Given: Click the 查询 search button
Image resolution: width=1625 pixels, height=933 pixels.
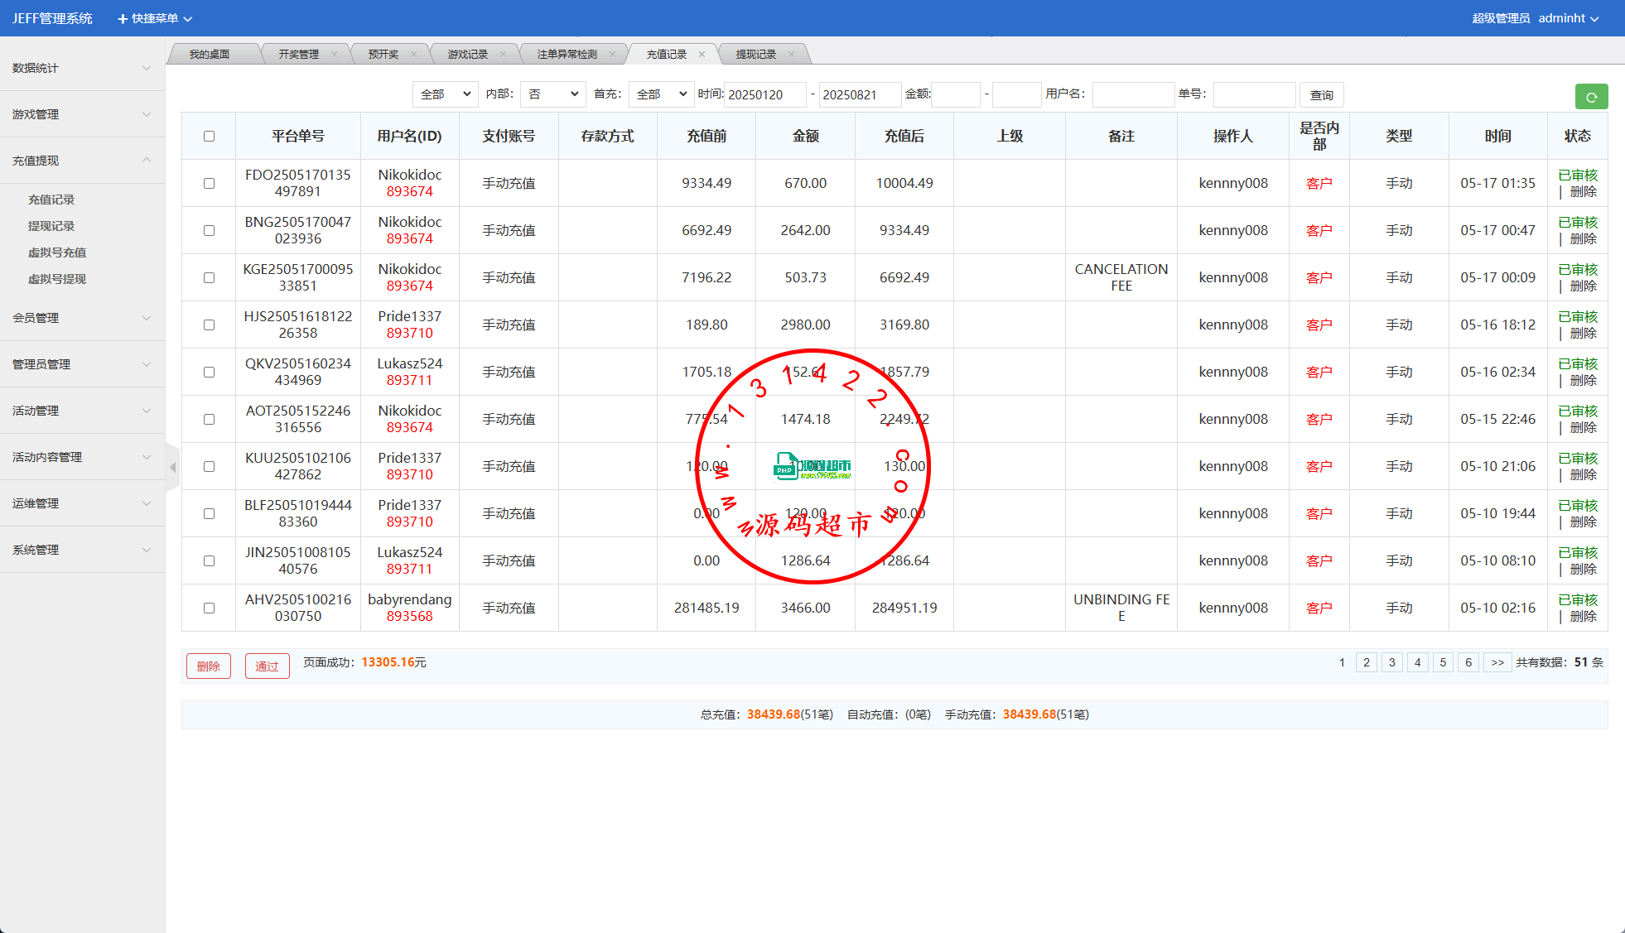Looking at the screenshot, I should click(1321, 95).
